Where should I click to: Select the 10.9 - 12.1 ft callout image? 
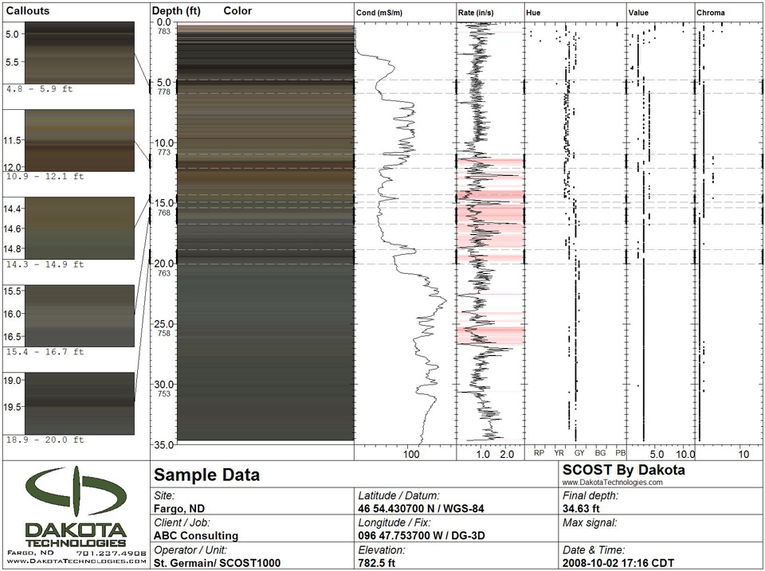click(80, 140)
